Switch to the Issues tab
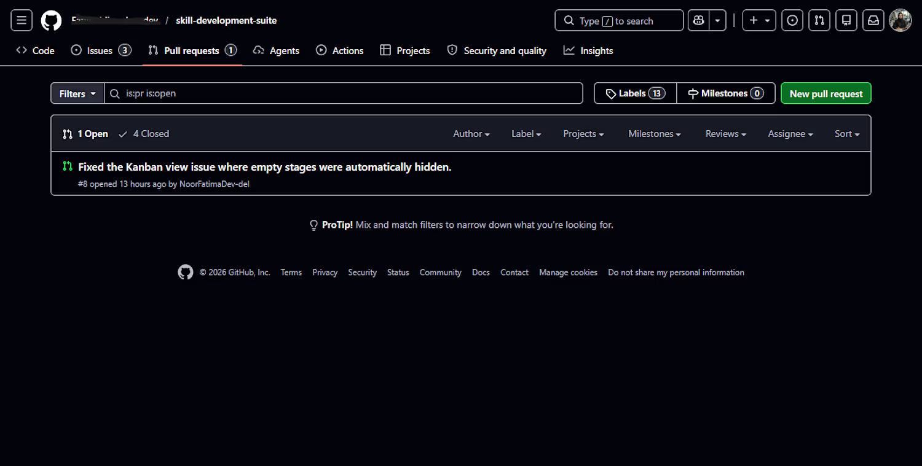922x466 pixels. (x=101, y=50)
